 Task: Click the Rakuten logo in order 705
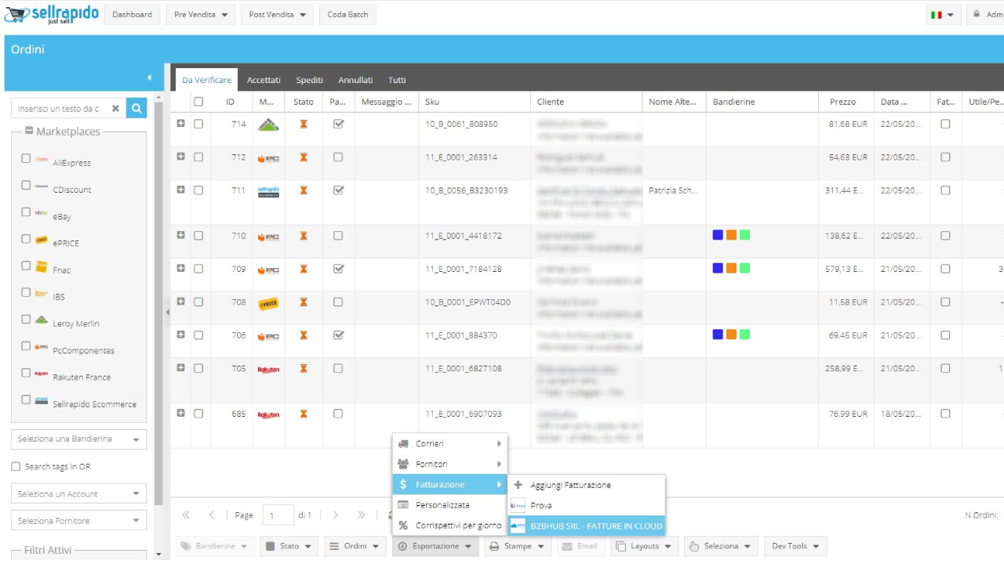[268, 370]
